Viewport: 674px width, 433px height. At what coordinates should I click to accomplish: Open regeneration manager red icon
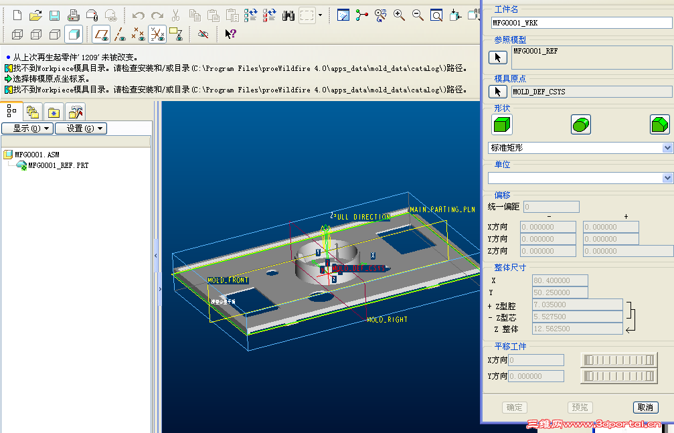pos(270,16)
